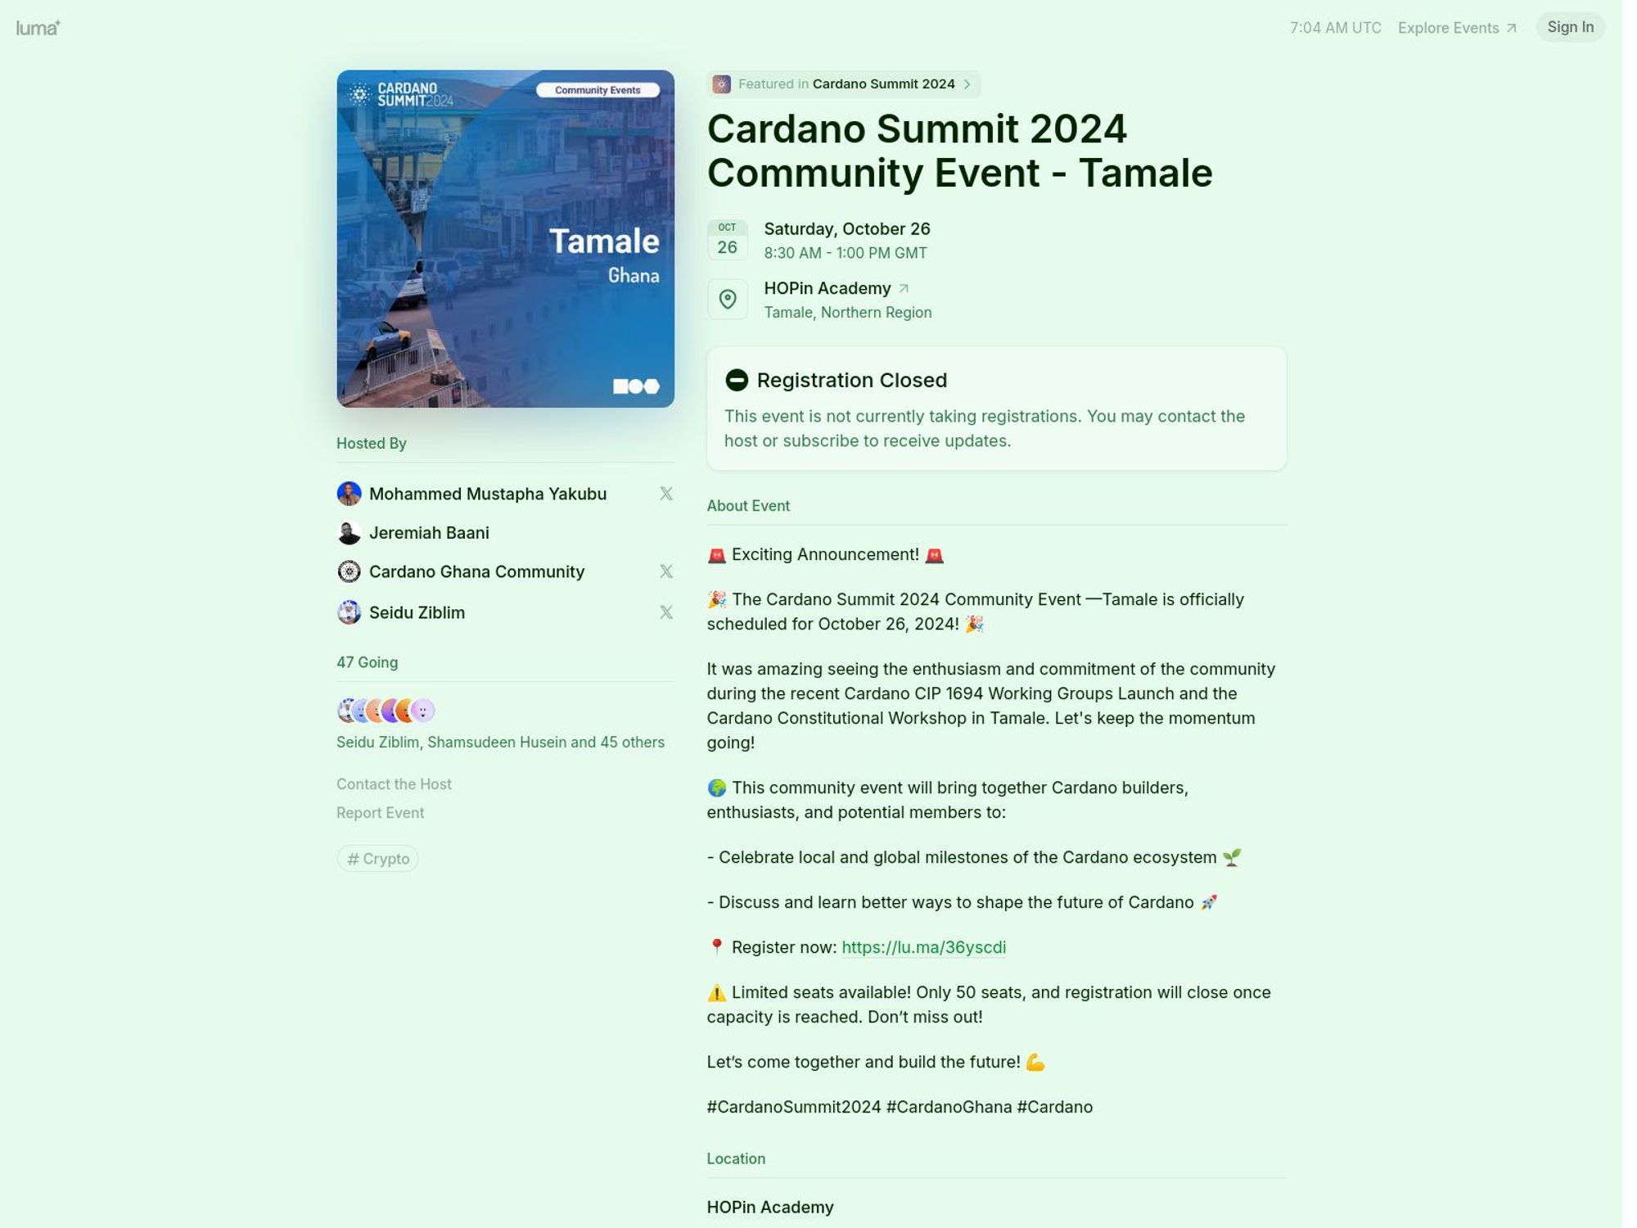
Task: Click the calendar date icon showing OCT 26
Action: 726,238
